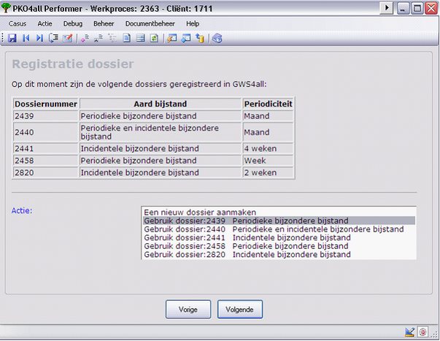Click the 'Registratie dossier' heading

[73, 64]
